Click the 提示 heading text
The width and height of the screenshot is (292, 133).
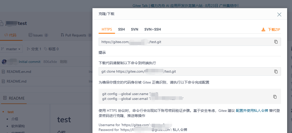[102, 52]
